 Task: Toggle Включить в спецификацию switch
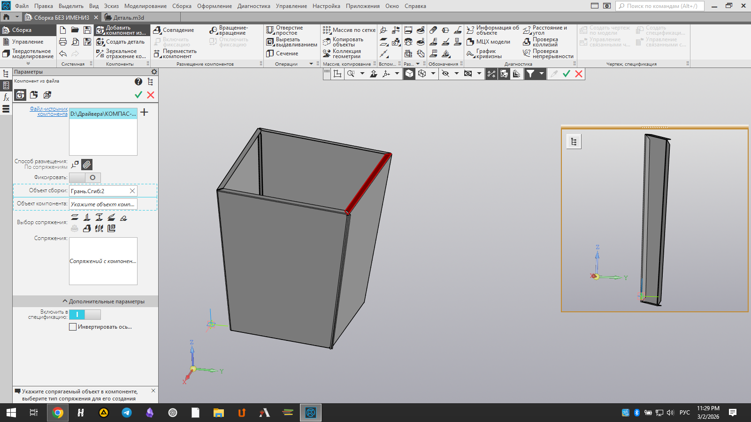pos(85,315)
